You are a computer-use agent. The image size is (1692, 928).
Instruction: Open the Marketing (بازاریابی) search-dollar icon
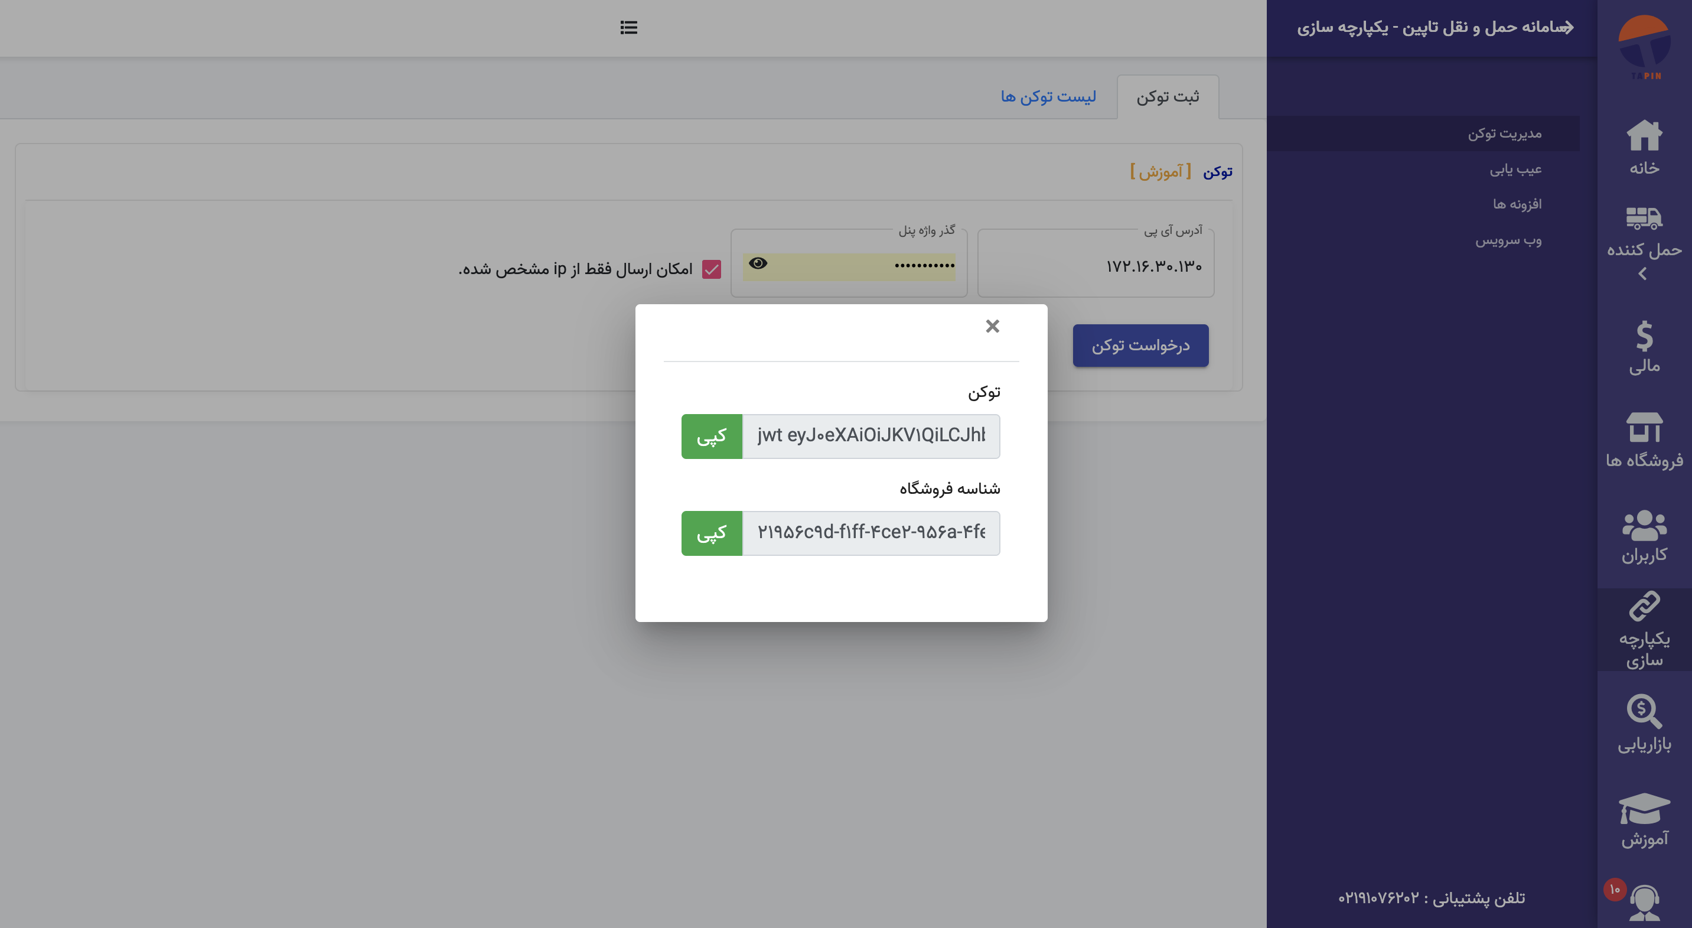click(1644, 712)
